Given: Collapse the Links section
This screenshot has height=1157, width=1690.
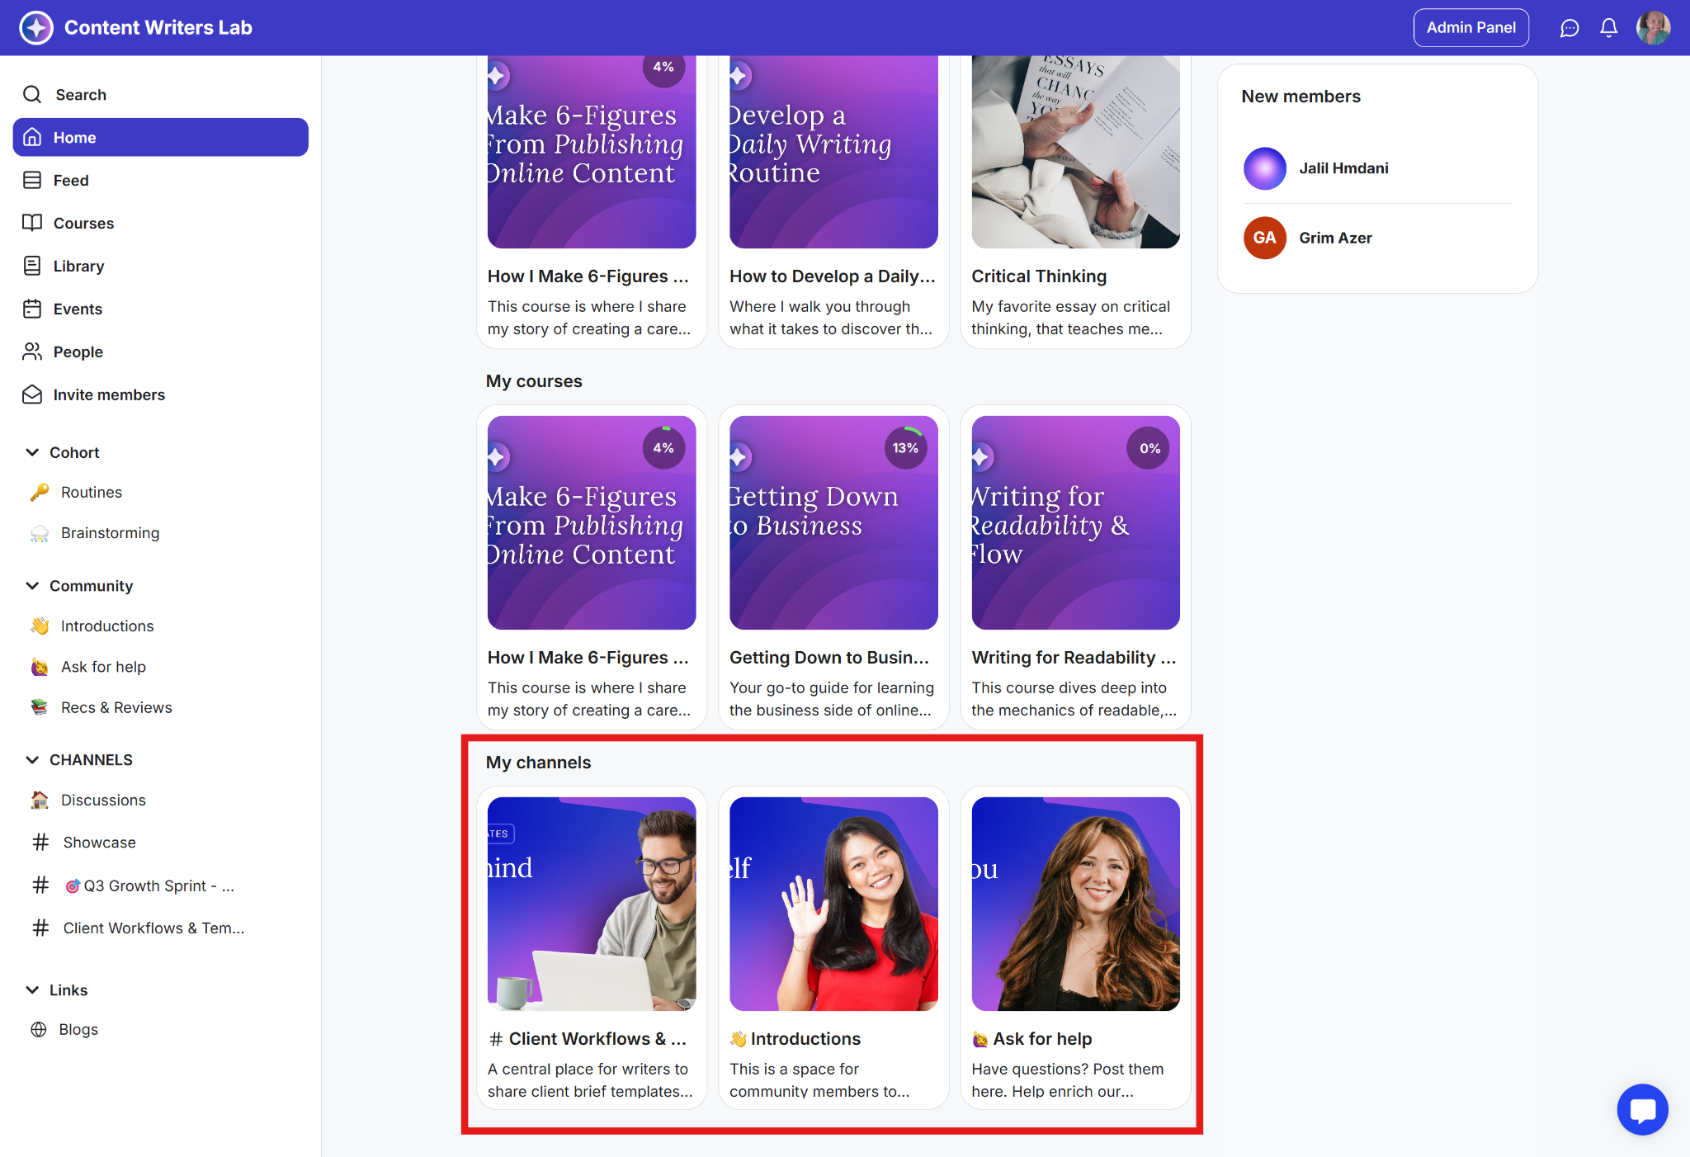Looking at the screenshot, I should click(x=32, y=989).
